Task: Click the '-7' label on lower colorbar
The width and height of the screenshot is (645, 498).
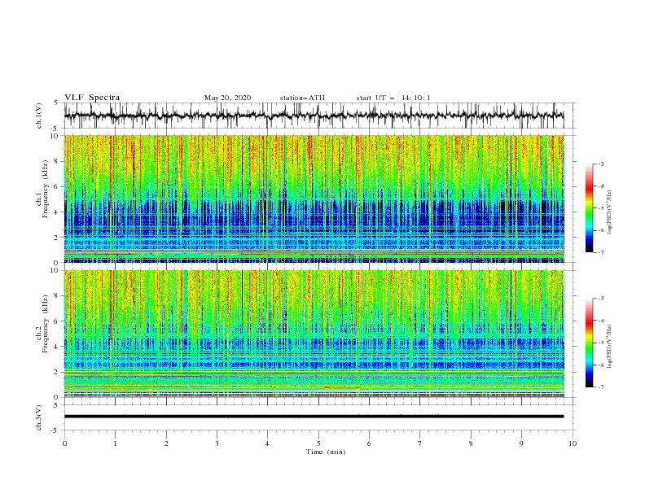Action: tap(601, 387)
